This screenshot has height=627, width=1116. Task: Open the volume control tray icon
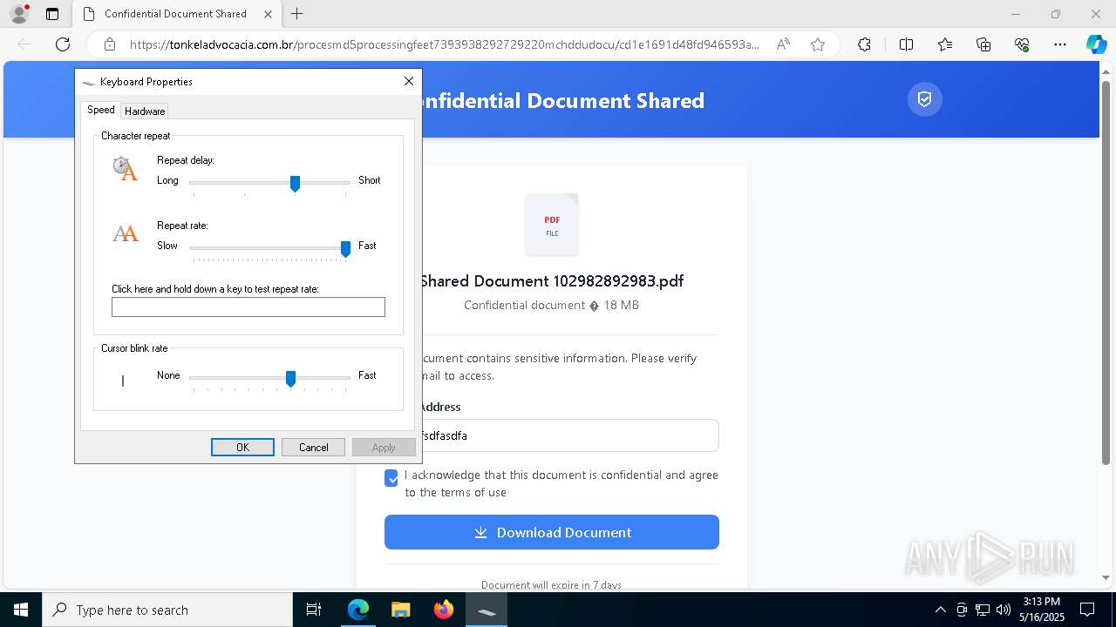pos(1004,610)
